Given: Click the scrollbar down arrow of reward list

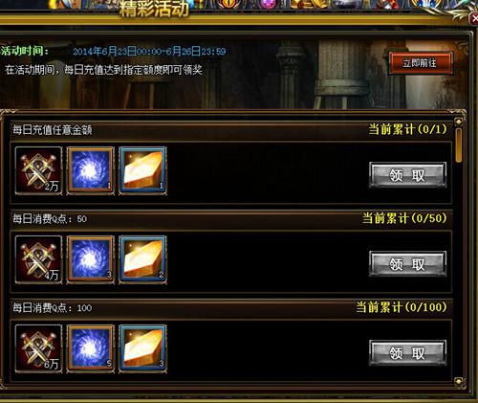Looking at the screenshot, I should (459, 381).
